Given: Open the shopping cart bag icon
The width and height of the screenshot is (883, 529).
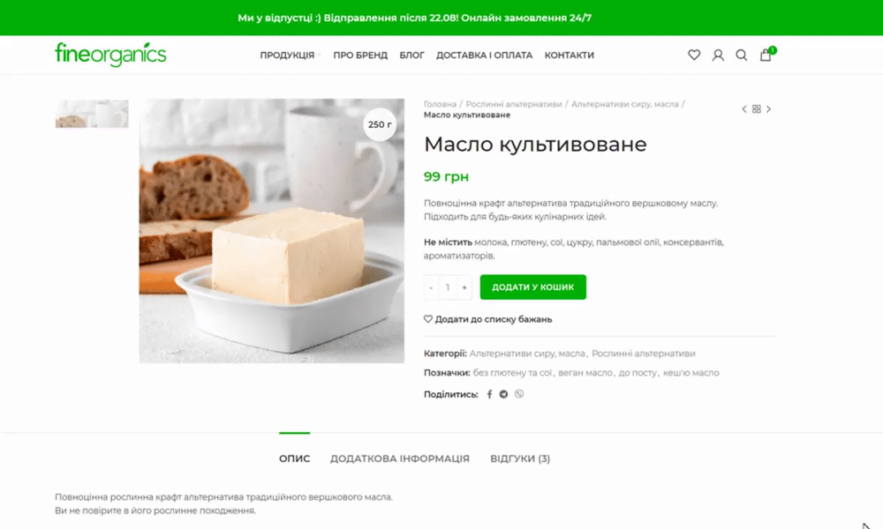Looking at the screenshot, I should click(x=766, y=55).
